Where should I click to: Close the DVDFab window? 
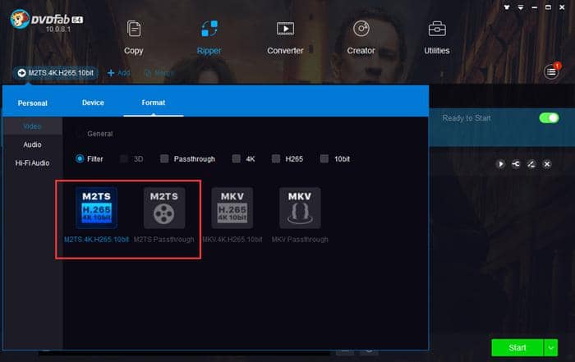click(562, 7)
